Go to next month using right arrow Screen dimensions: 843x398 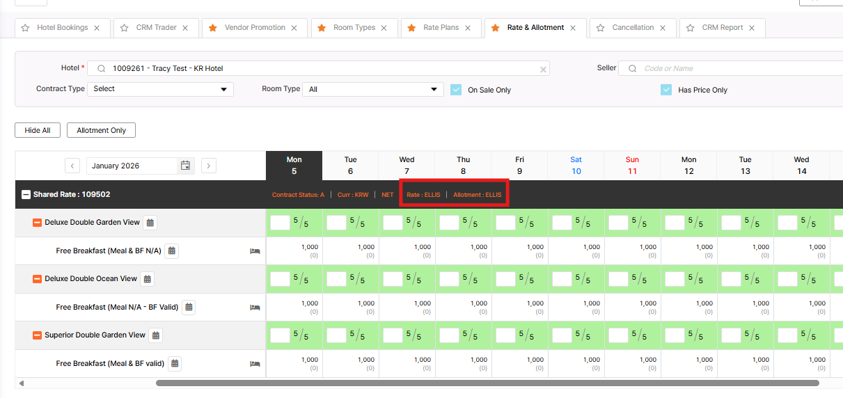209,166
